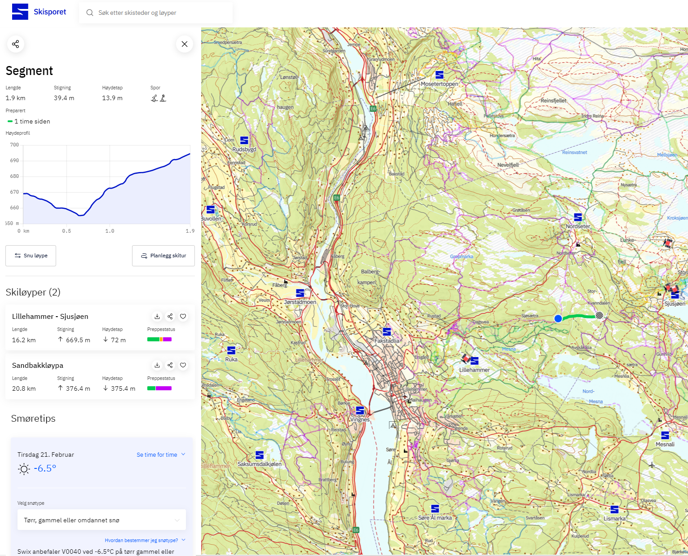The width and height of the screenshot is (688, 556).
Task: Click 'Tirsdag 21. Februar' date text
Action: click(x=46, y=455)
